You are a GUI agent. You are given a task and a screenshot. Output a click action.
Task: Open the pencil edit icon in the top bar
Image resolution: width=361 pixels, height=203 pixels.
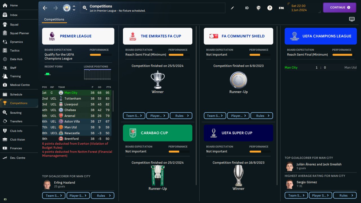tap(232, 8)
